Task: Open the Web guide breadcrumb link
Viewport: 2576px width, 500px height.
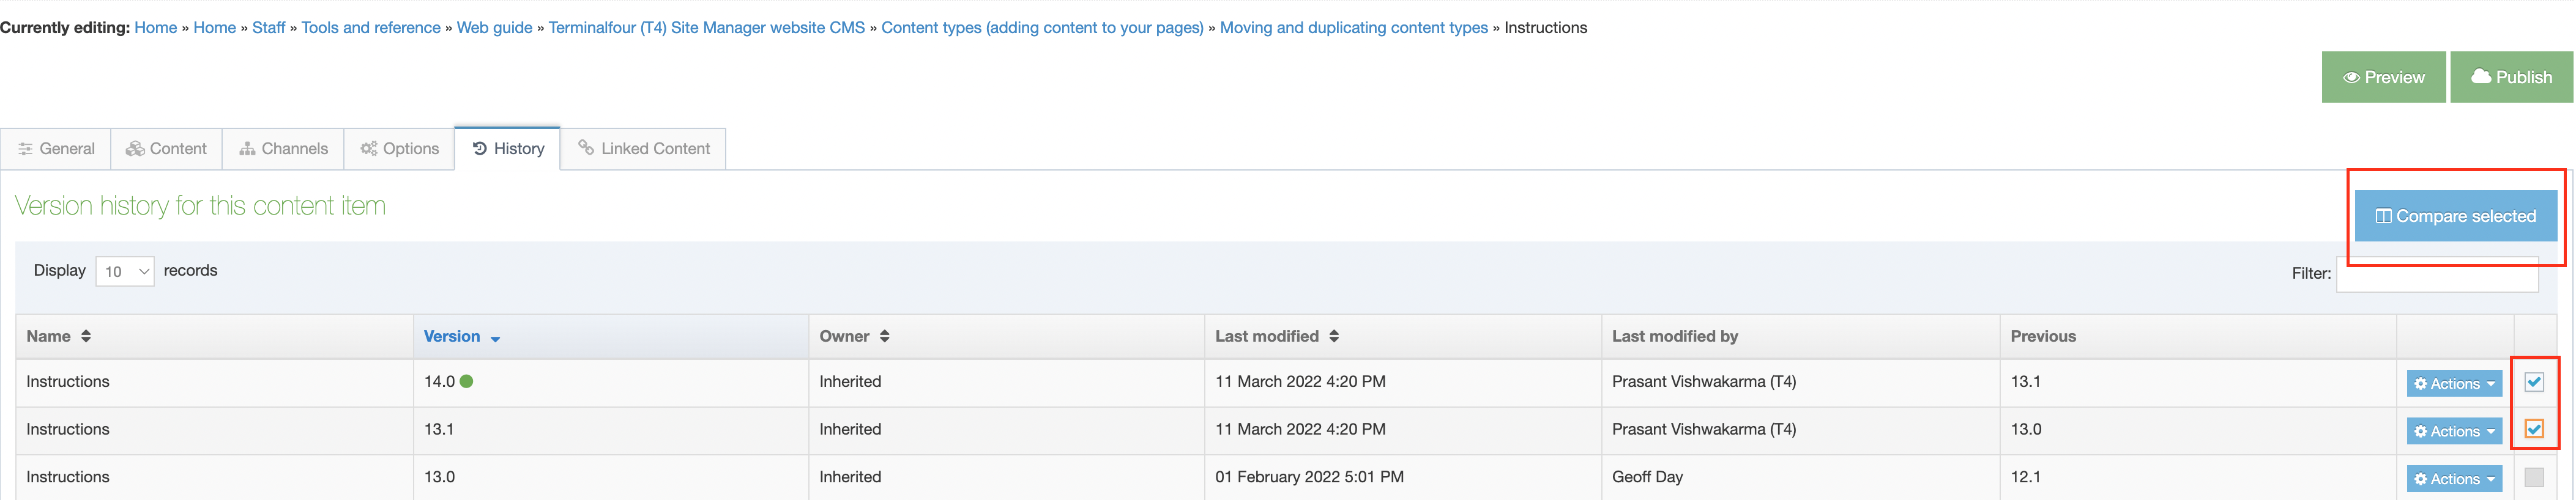Action: pyautogui.click(x=494, y=28)
